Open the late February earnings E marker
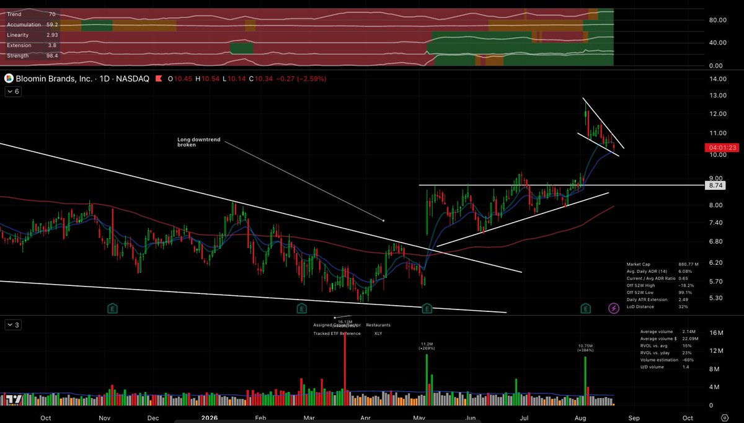Viewport: 744px width, 423px height. [301, 308]
